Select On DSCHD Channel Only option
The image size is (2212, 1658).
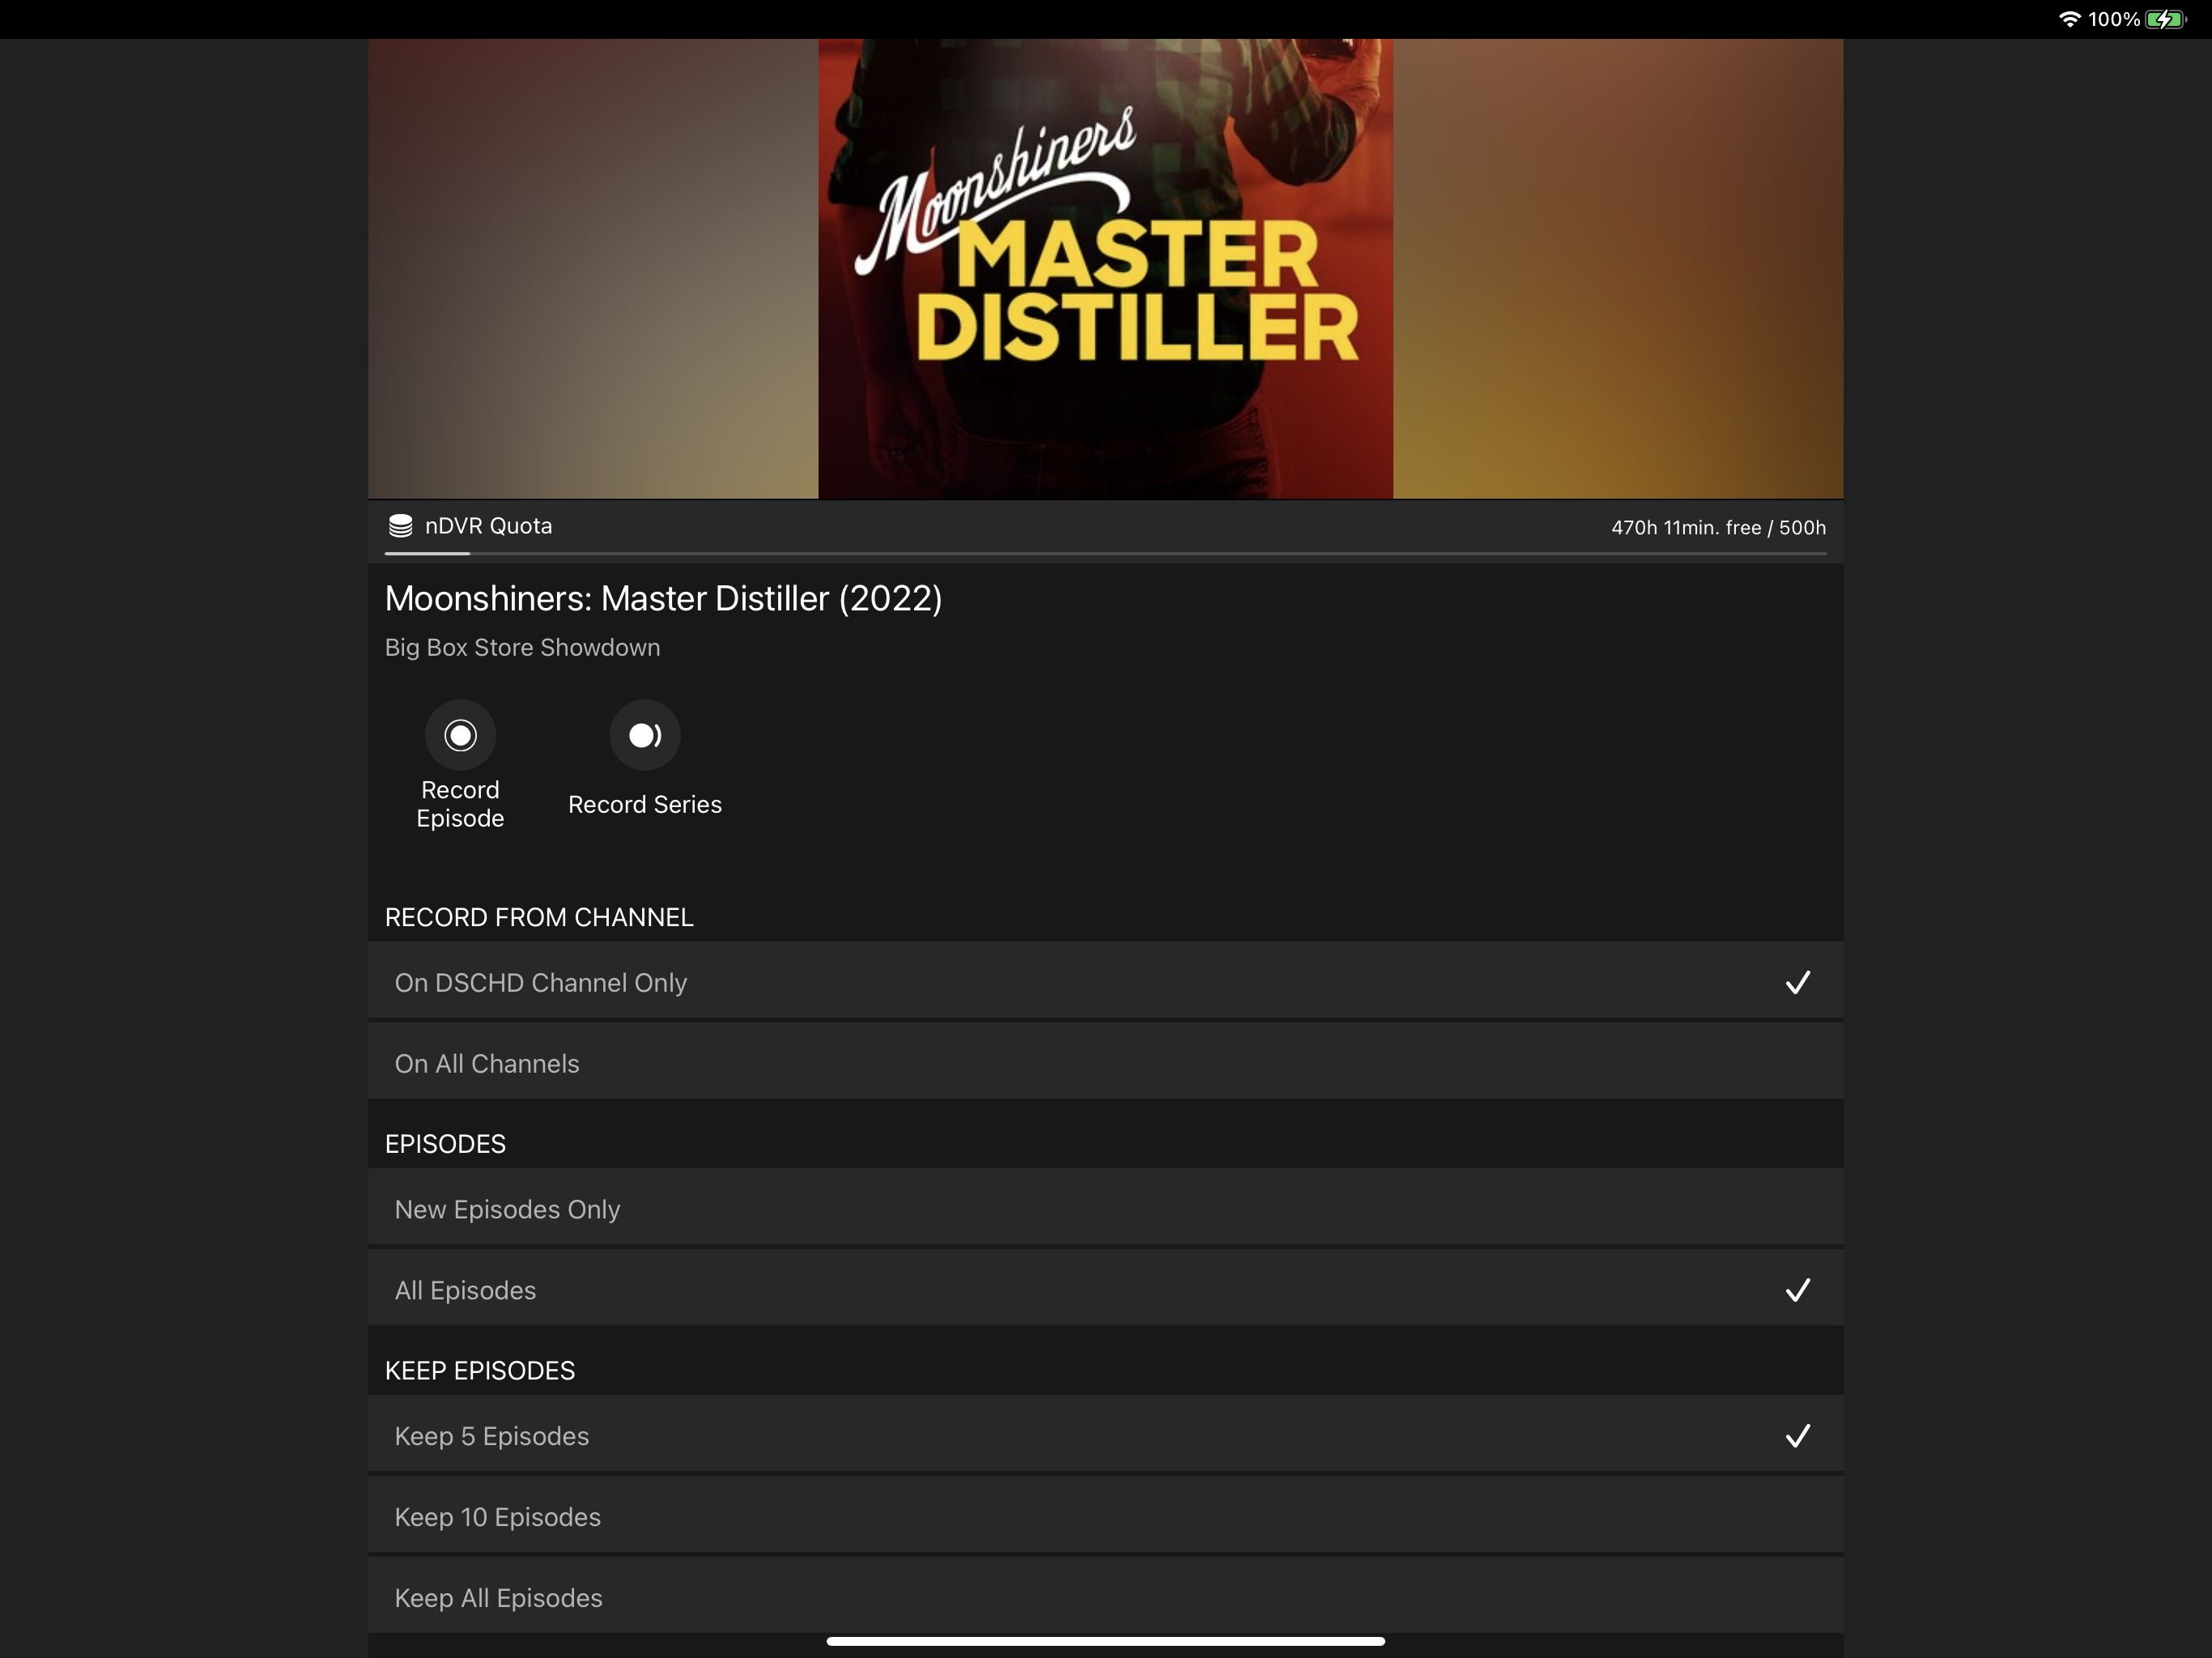pyautogui.click(x=1106, y=982)
